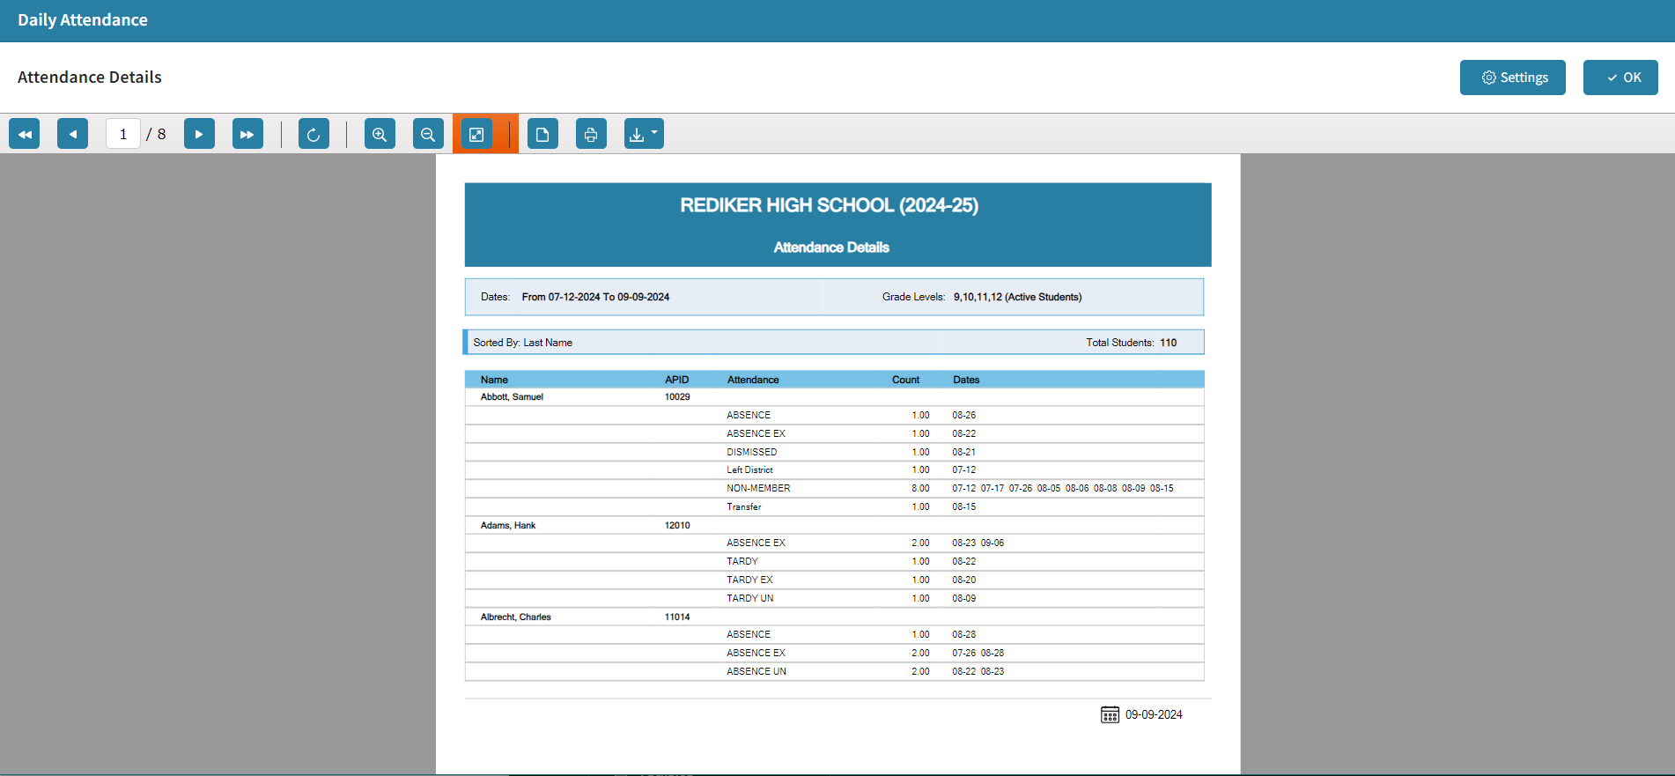Toggle the full page fit view
Viewport: 1675px width, 776px height.
(x=476, y=134)
